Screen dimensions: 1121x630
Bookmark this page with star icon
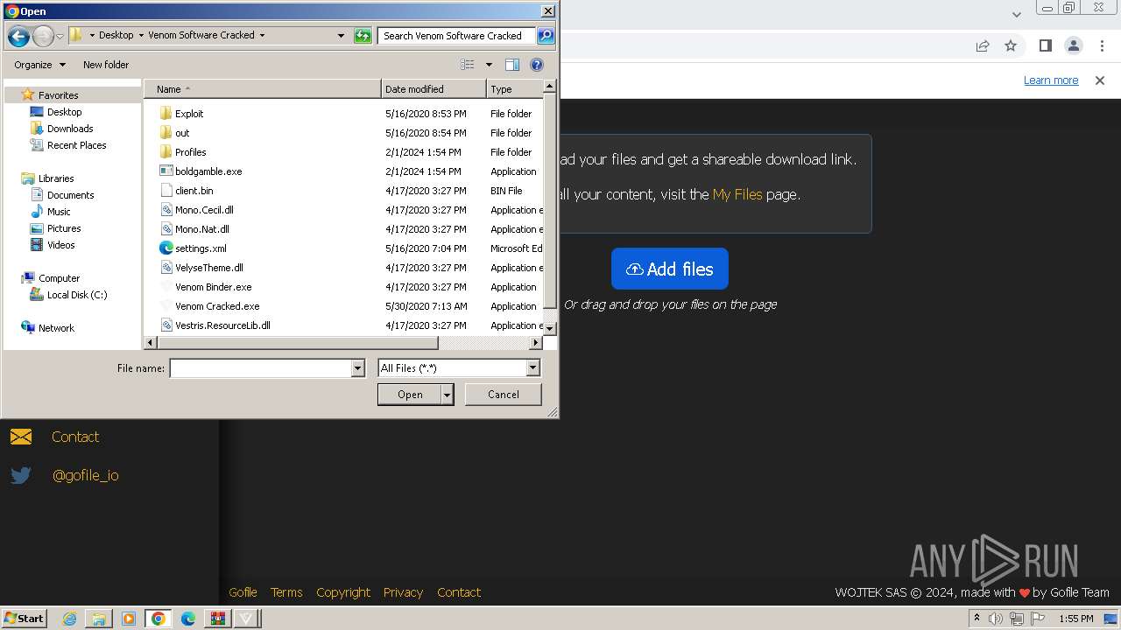1011,45
